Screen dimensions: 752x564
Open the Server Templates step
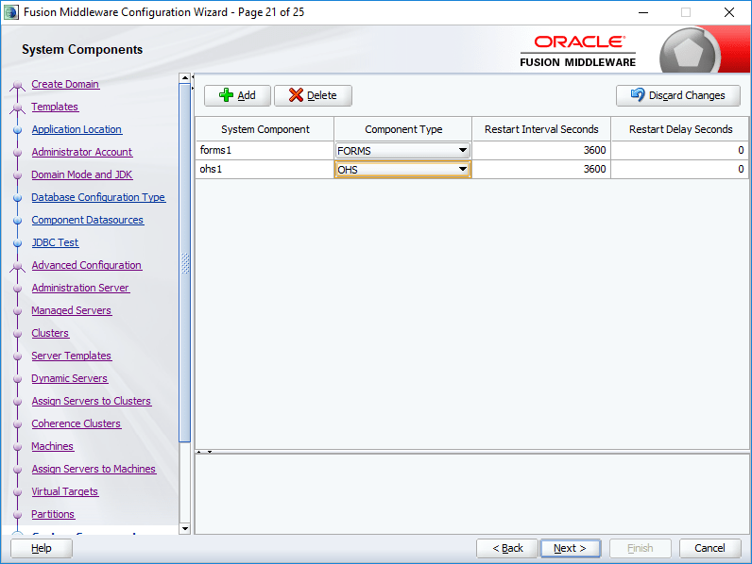pos(72,356)
